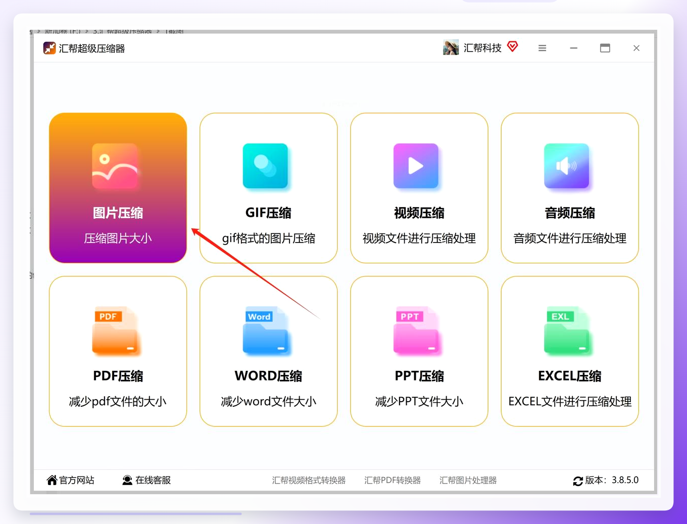Image resolution: width=687 pixels, height=524 pixels.
Task: Click the 减少PPT文件大小 description
Action: (x=419, y=402)
